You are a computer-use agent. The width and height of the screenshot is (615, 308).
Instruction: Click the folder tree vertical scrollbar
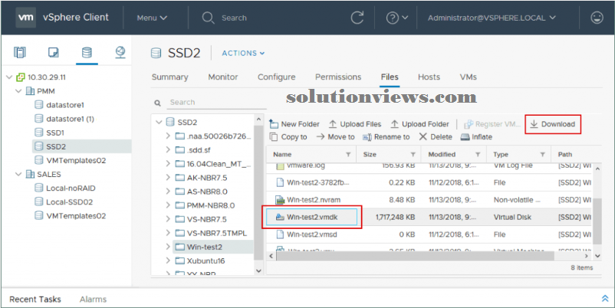point(258,193)
